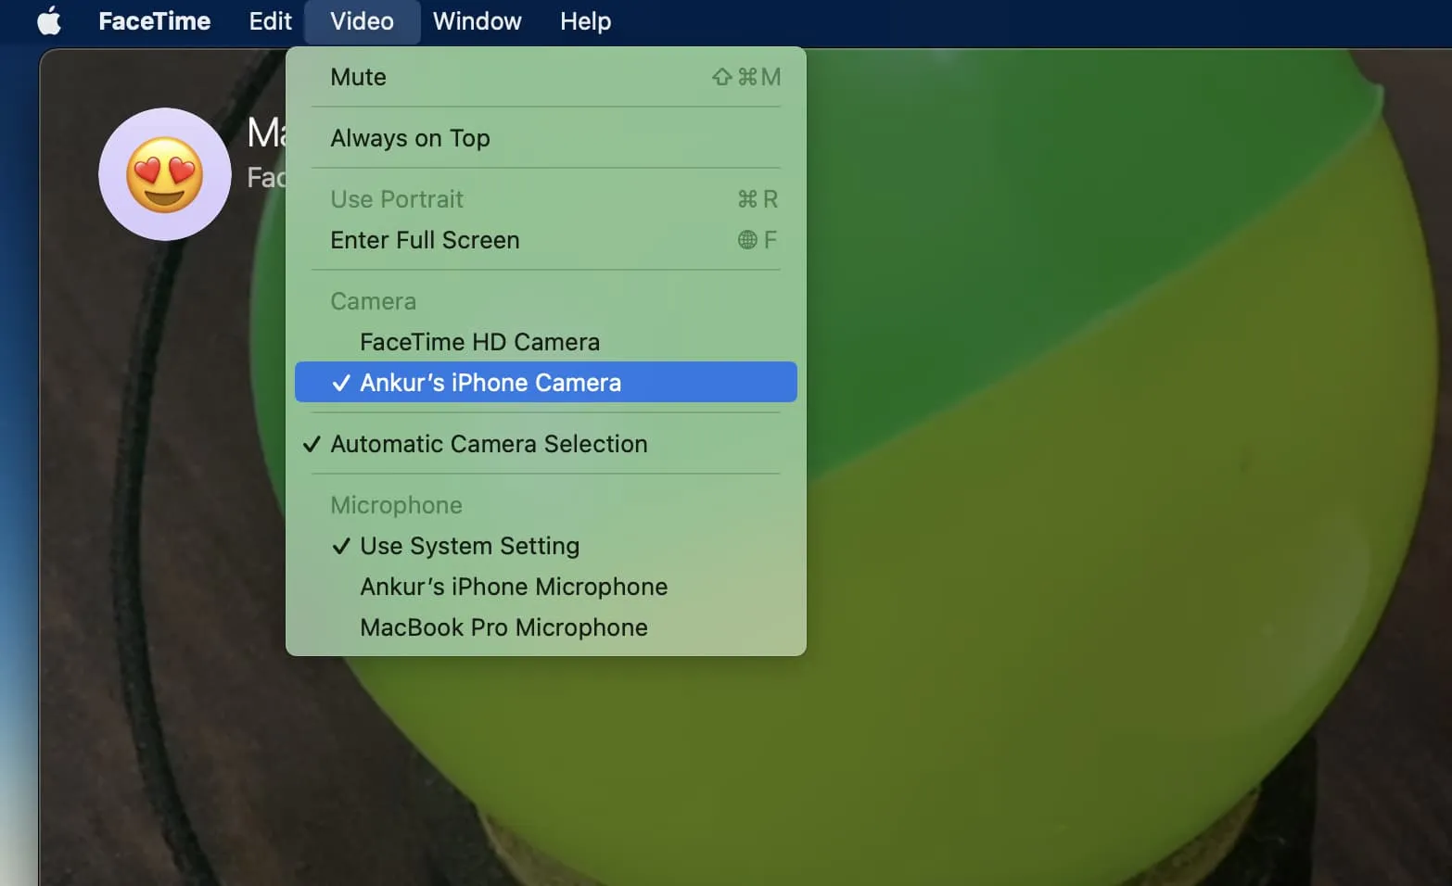Toggle Automatic Camera Selection
This screenshot has height=886, width=1452.
[x=546, y=444]
